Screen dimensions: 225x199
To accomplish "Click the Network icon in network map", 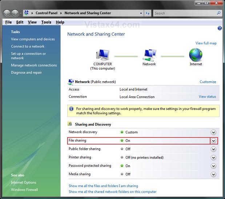I will pos(149,55).
